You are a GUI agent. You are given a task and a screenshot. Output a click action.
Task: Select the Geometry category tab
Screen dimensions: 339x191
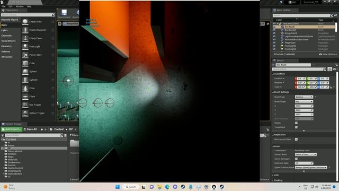click(6, 46)
